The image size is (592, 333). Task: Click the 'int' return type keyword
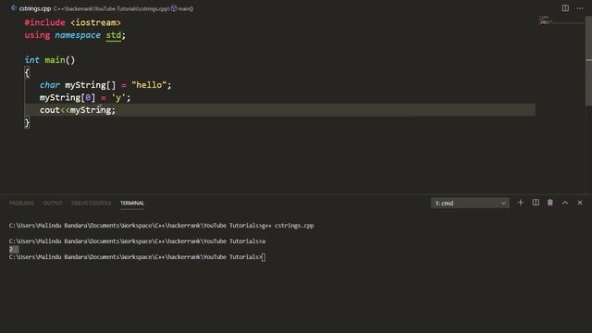tap(31, 60)
